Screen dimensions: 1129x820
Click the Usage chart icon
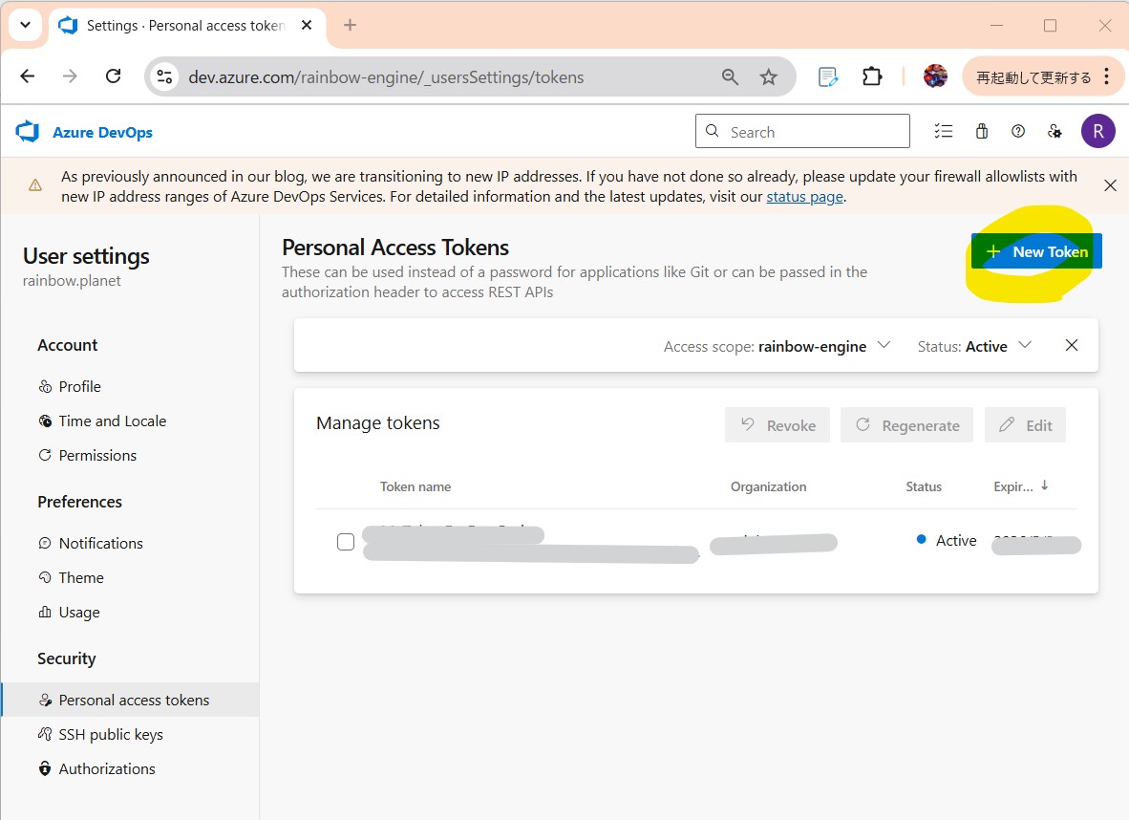pos(45,612)
